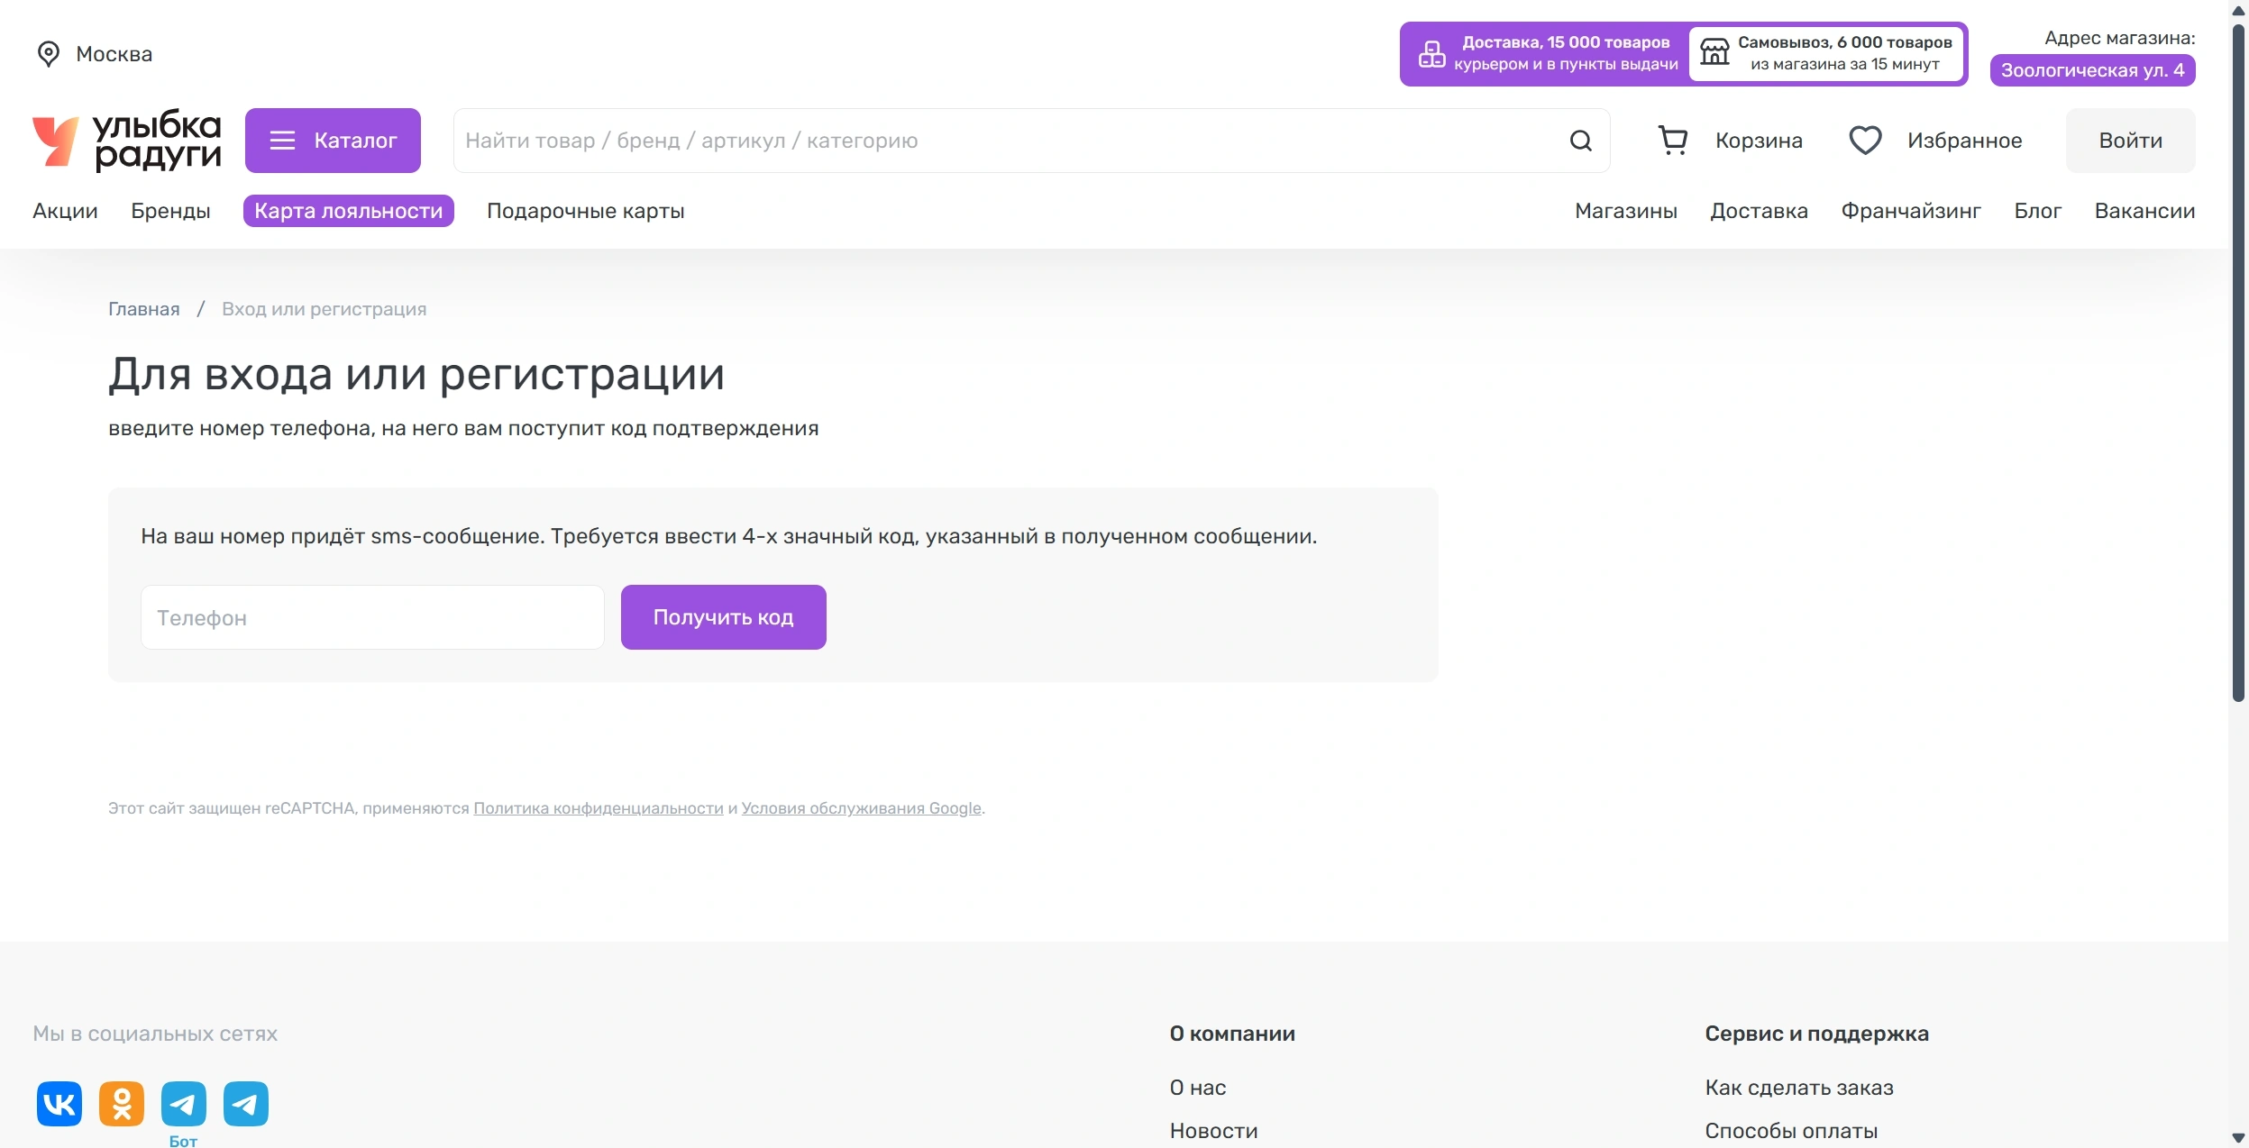Focus the Телефон input field
This screenshot has height=1148, width=2249.
click(372, 617)
